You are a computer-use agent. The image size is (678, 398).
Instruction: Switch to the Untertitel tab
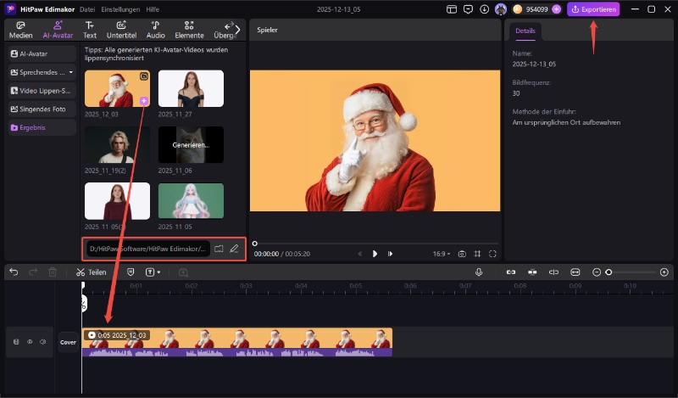click(122, 31)
